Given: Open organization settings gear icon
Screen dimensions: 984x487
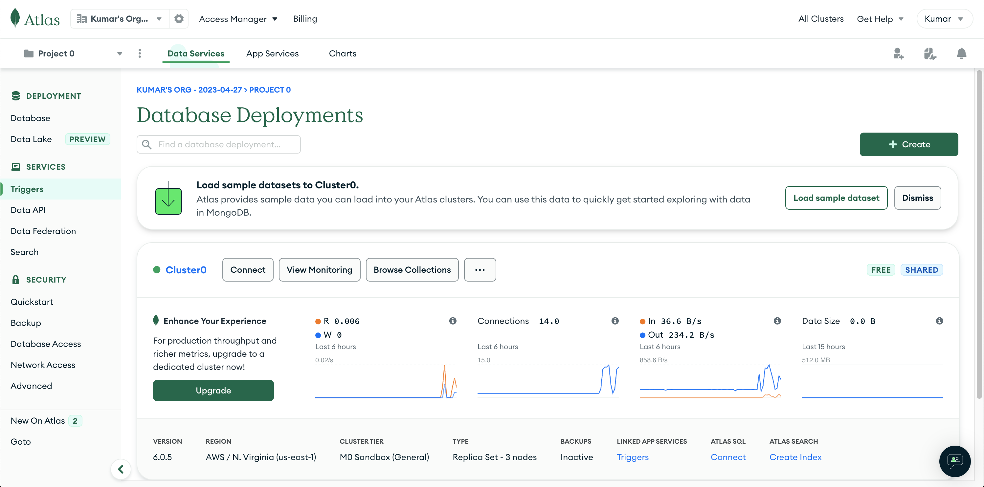Looking at the screenshot, I should pyautogui.click(x=179, y=19).
